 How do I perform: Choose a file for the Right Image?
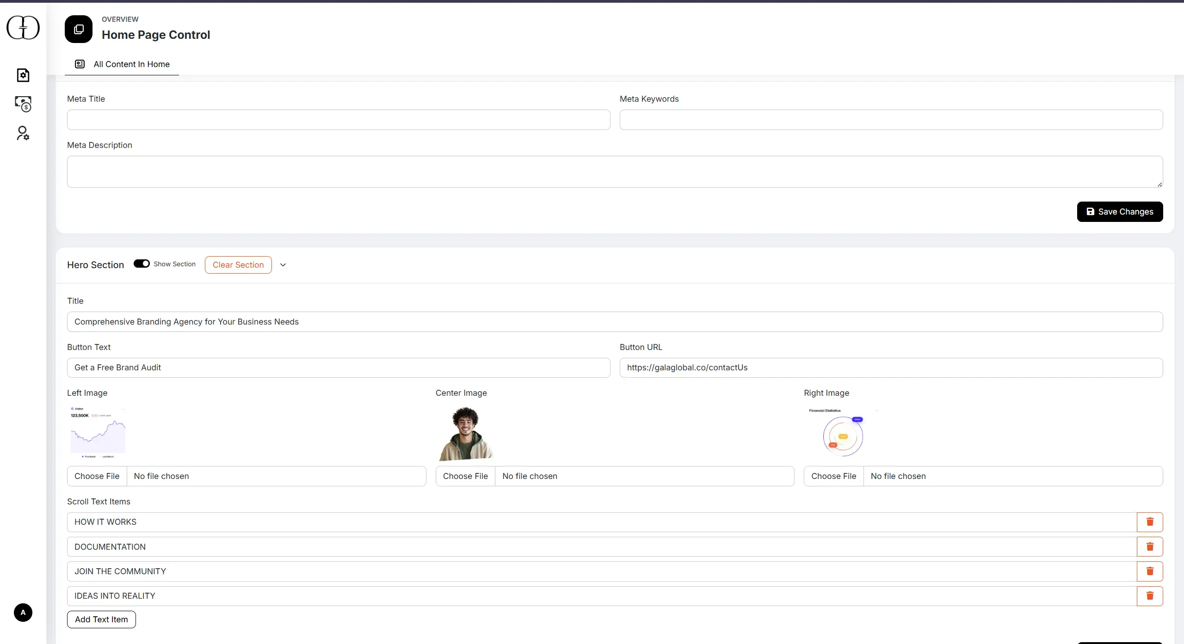(x=833, y=476)
